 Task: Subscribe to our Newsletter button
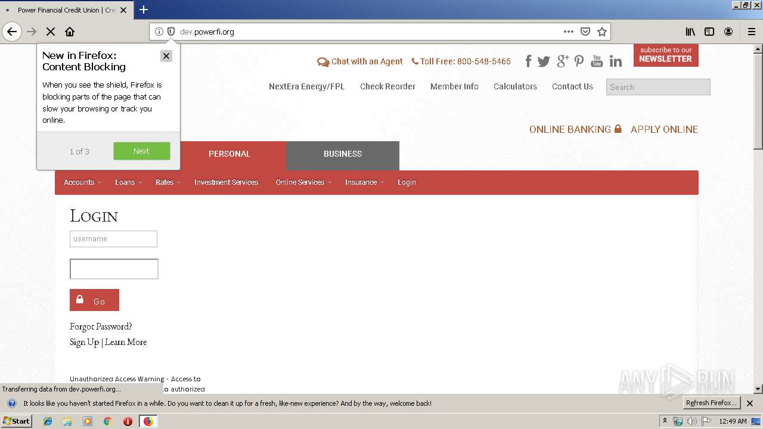(x=666, y=55)
